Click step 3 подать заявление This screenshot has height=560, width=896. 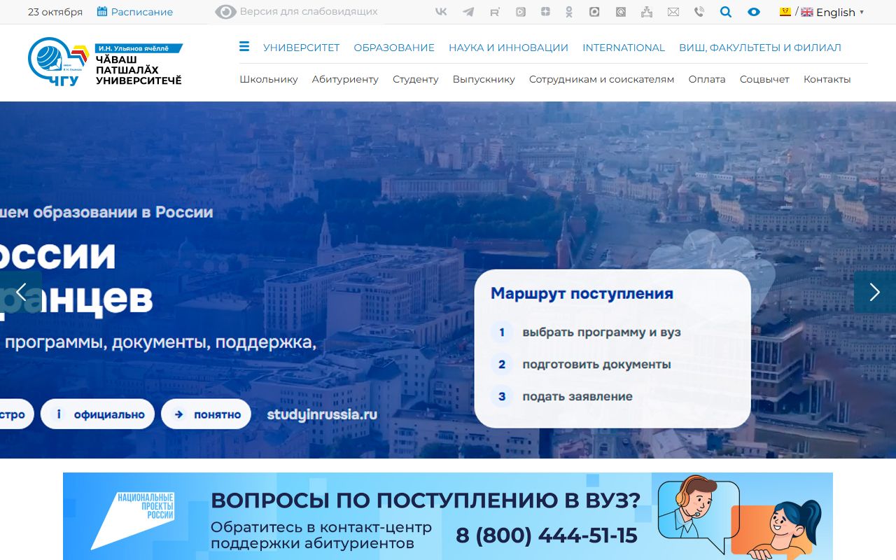pyautogui.click(x=561, y=396)
